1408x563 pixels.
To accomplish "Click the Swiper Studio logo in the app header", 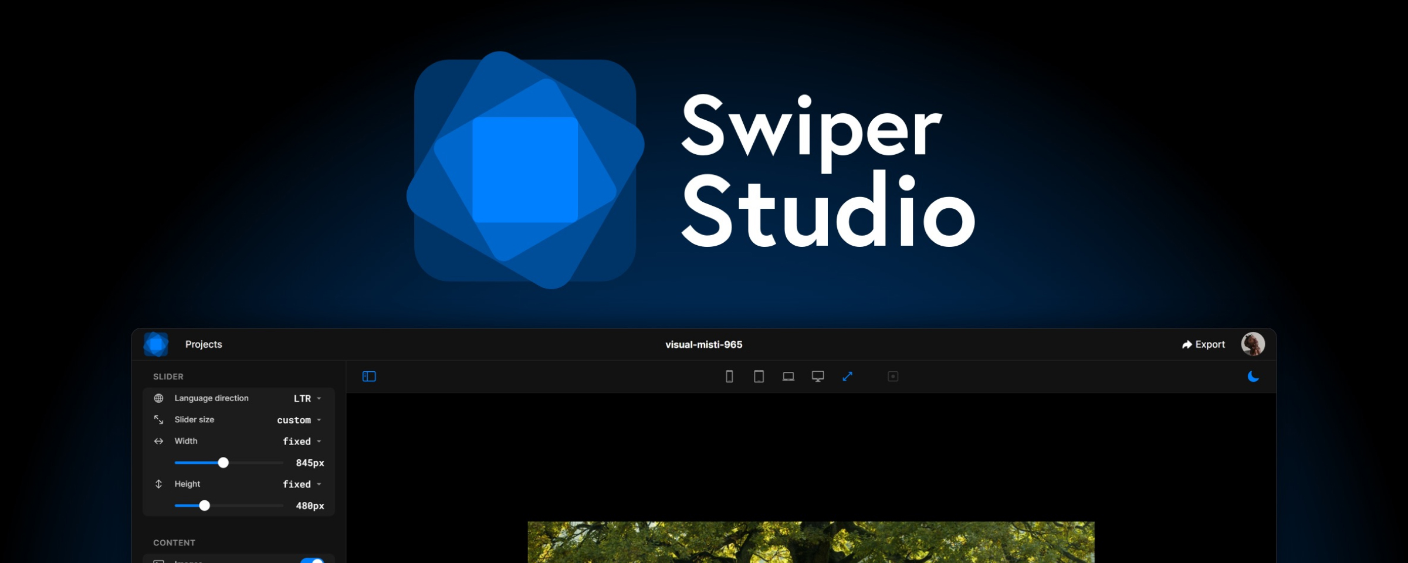I will click(156, 344).
